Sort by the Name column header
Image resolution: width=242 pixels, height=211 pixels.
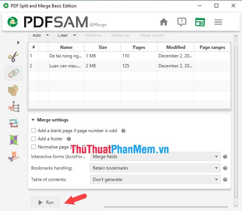(66, 47)
